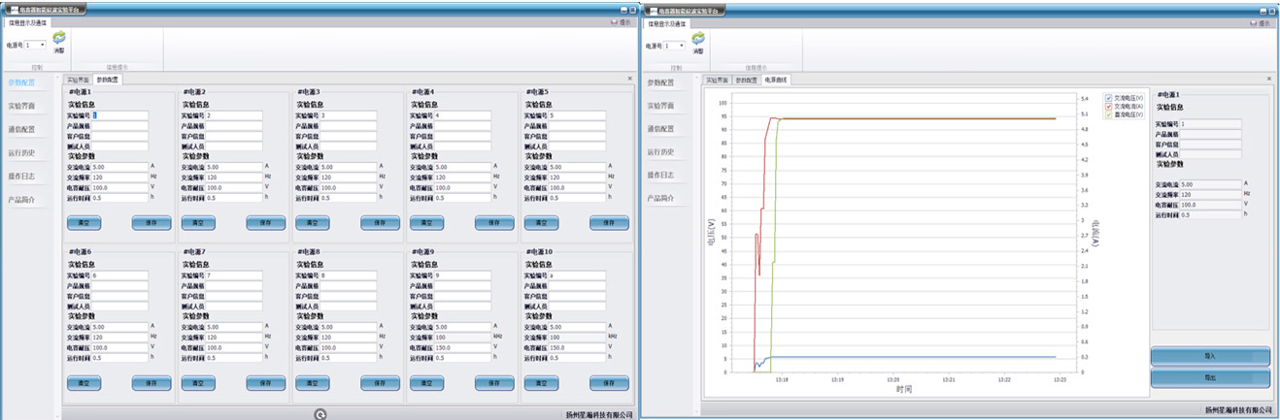
Task: Toggle the 直流电压(V) series checkbox
Action: click(1109, 114)
